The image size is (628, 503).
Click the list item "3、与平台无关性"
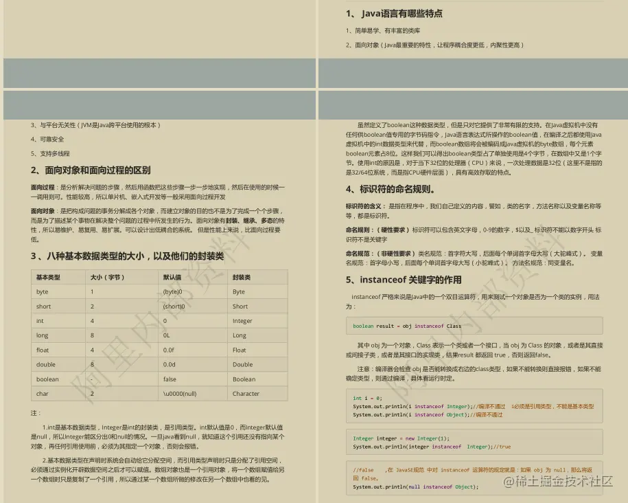coord(95,125)
